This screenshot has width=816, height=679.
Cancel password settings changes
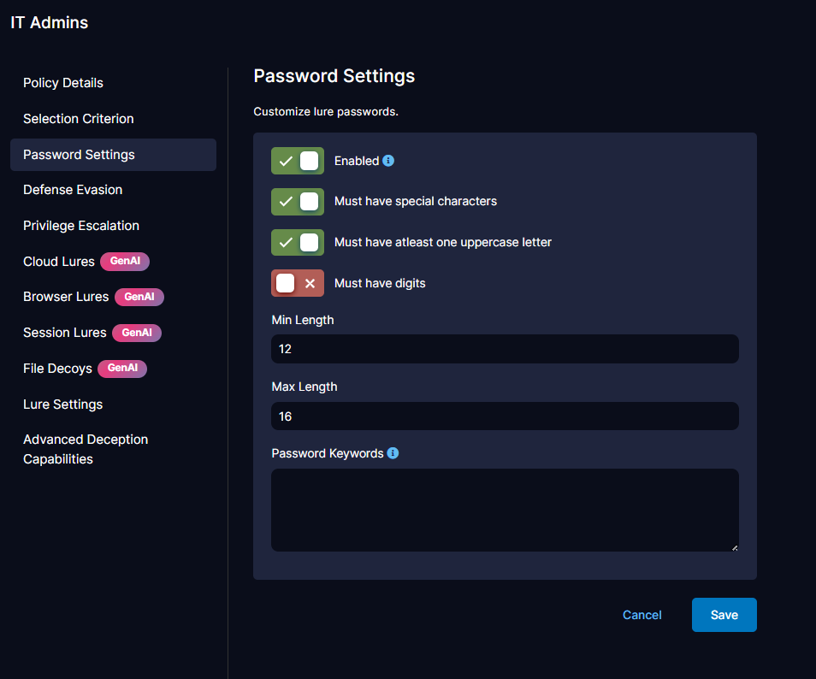coord(642,615)
